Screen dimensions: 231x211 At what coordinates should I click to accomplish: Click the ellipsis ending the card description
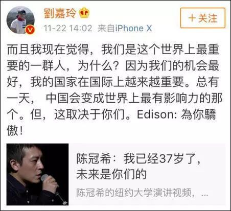[x=204, y=195]
